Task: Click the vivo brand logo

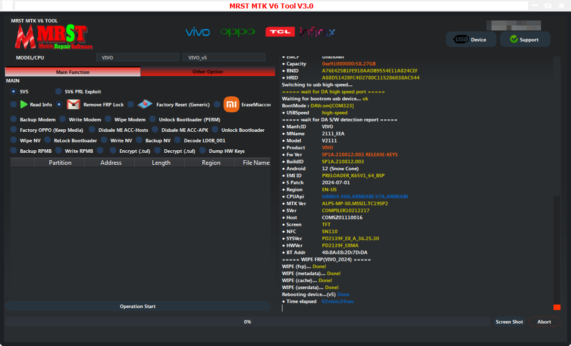Action: click(197, 32)
